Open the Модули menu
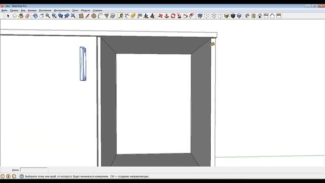The image size is (325, 183). tap(85, 10)
